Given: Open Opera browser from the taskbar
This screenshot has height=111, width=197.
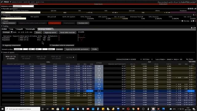Looking at the screenshot, I should pyautogui.click(x=128, y=109).
